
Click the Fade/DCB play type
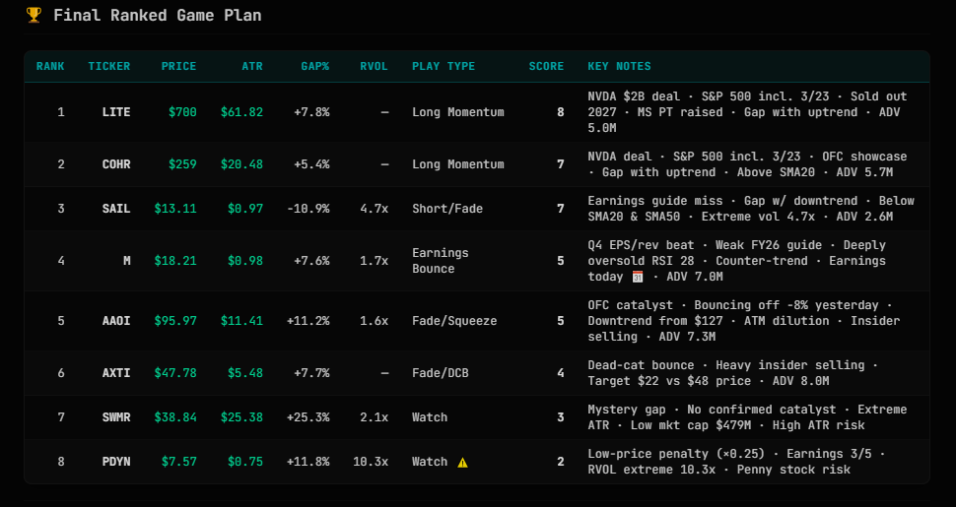tap(441, 373)
